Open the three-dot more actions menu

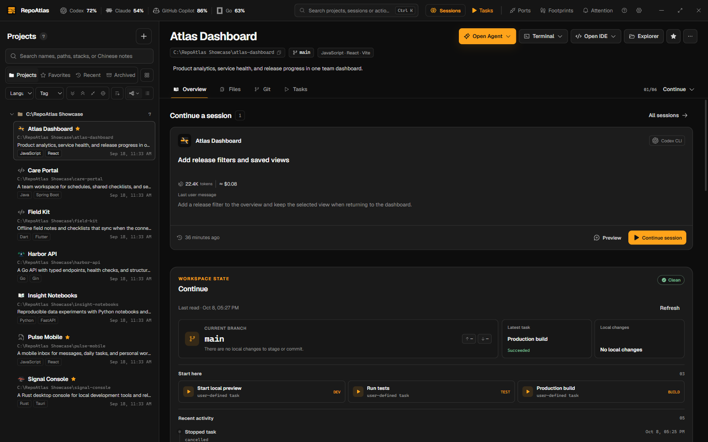pyautogui.click(x=690, y=36)
